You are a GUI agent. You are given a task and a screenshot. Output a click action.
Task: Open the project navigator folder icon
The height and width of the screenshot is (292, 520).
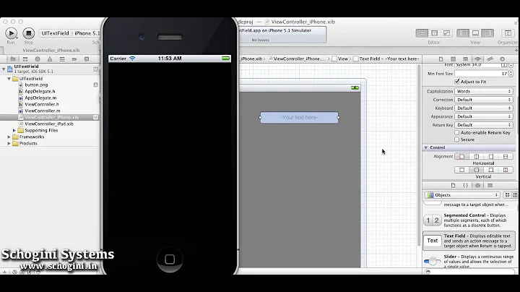point(13,59)
